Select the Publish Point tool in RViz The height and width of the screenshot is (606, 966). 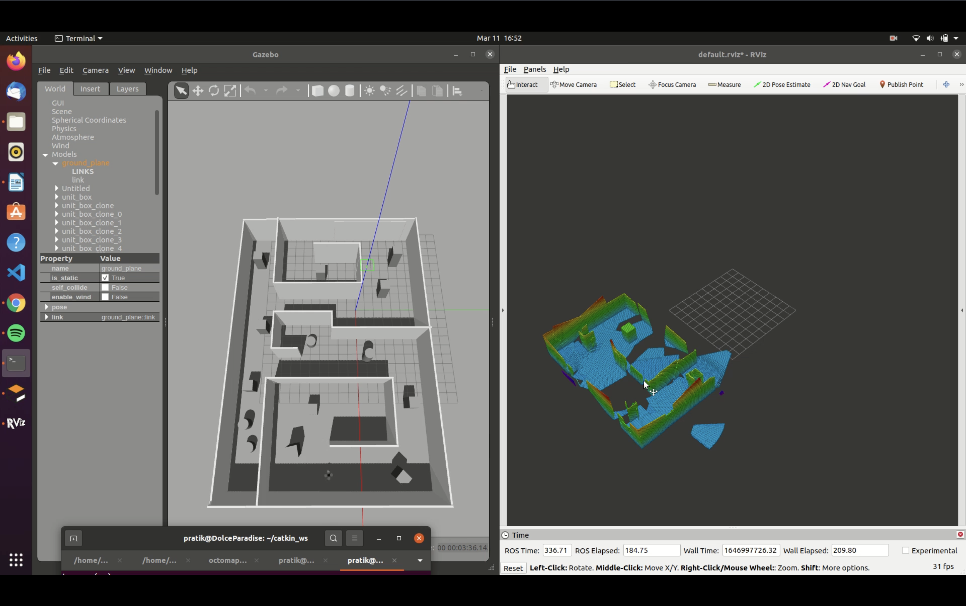pyautogui.click(x=901, y=85)
